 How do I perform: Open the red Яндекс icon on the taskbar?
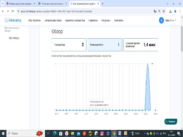[x=84, y=133]
